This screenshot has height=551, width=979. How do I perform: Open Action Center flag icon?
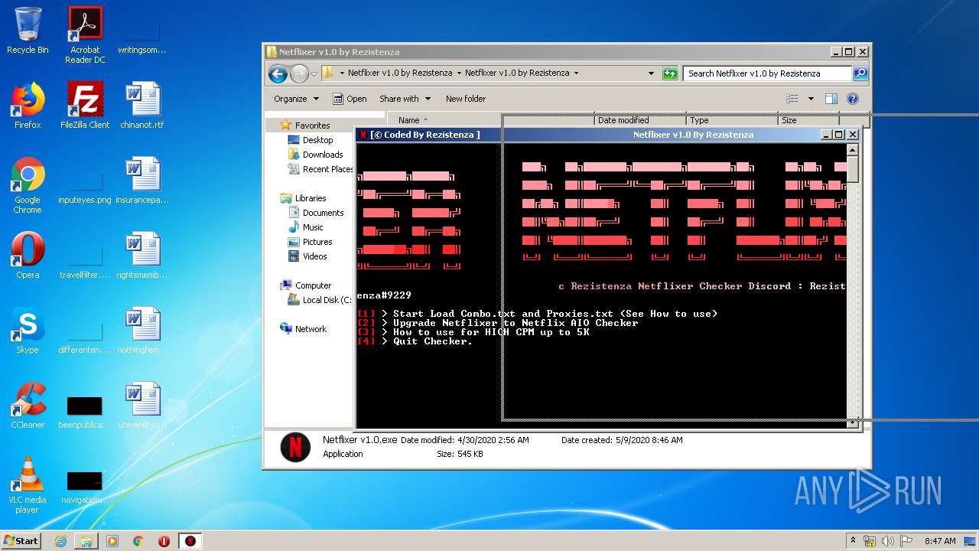tap(906, 541)
